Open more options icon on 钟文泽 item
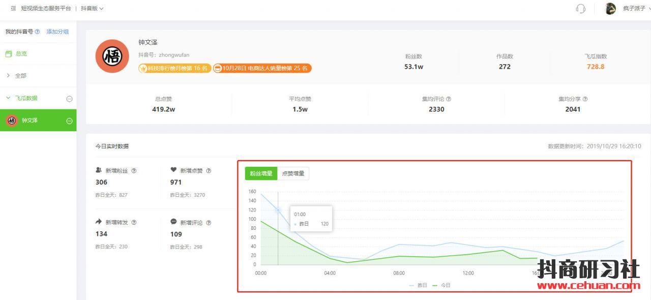The height and width of the screenshot is (300, 651). (x=70, y=121)
